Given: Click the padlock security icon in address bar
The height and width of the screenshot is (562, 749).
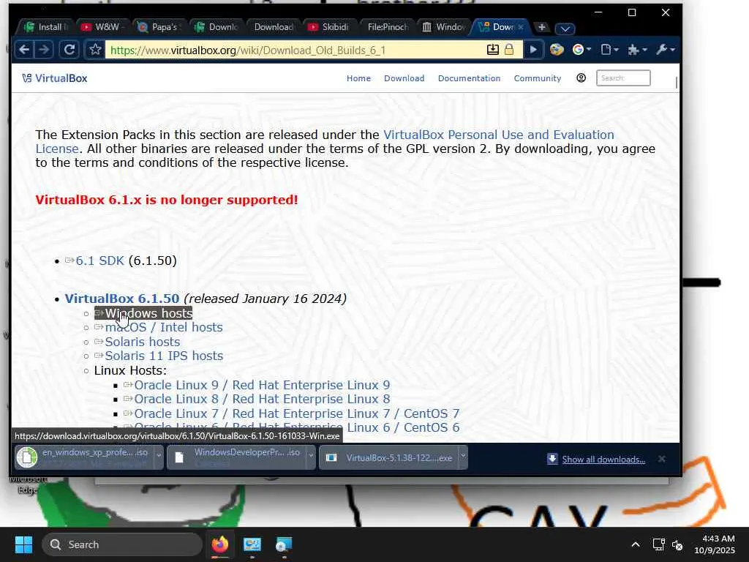Looking at the screenshot, I should click(x=509, y=50).
